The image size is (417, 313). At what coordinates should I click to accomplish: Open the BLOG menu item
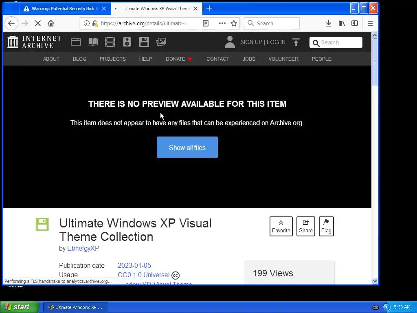point(79,59)
